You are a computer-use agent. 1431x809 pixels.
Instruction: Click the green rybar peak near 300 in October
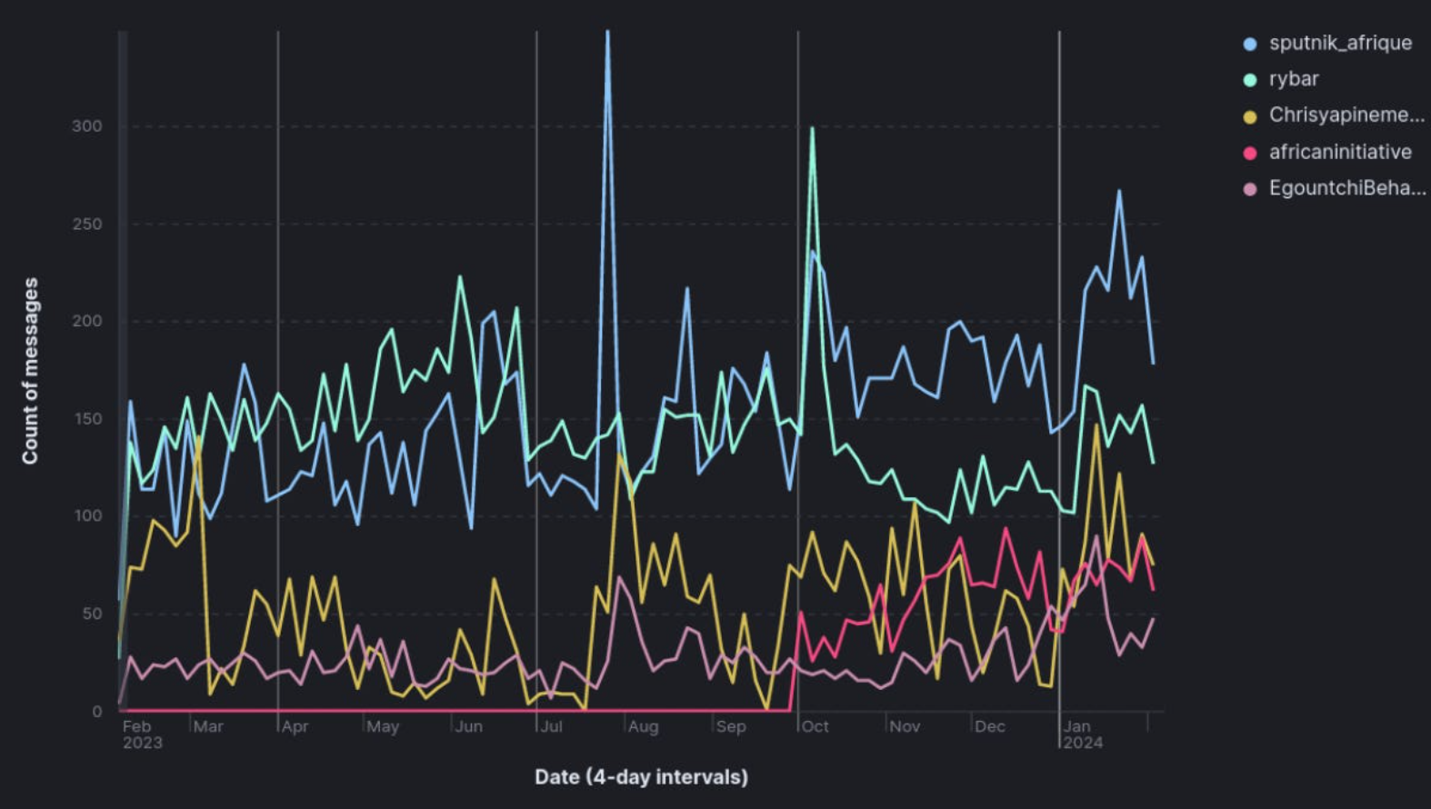[812, 128]
